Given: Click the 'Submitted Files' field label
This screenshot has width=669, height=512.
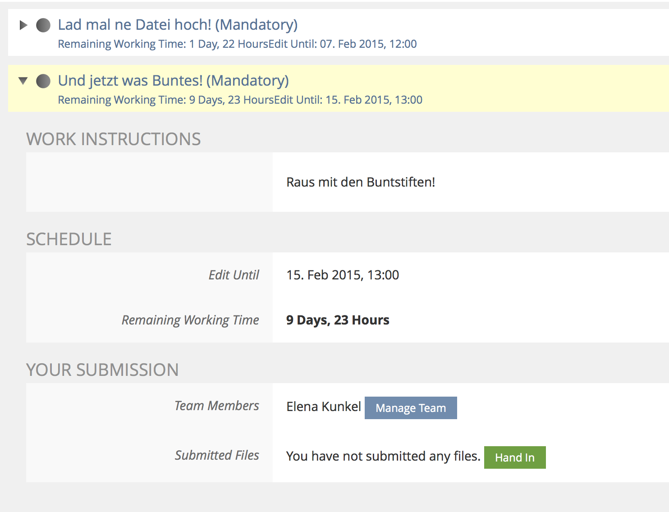Looking at the screenshot, I should 217,455.
